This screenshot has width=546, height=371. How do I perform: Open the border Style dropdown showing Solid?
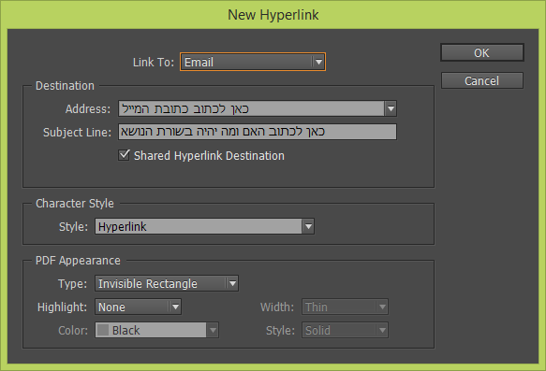(x=345, y=330)
